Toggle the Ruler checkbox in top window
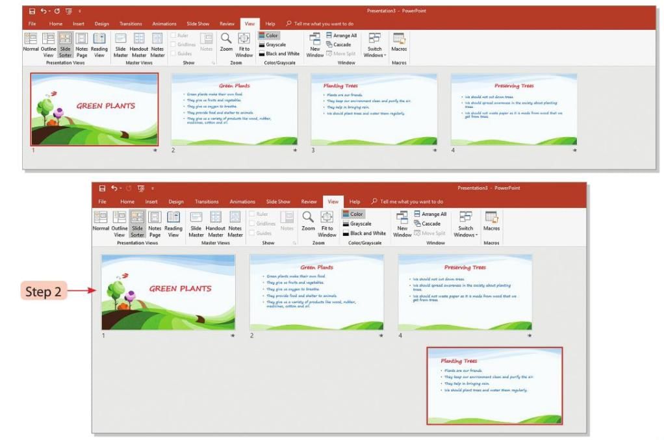The height and width of the screenshot is (440, 664). tap(173, 36)
